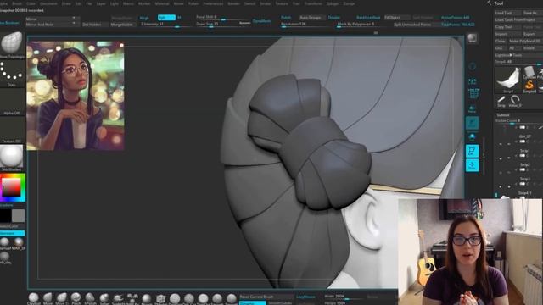The height and width of the screenshot is (305, 543).
Task: Select the ClayBuildup brush on the bottom shelf
Action: coord(34,297)
